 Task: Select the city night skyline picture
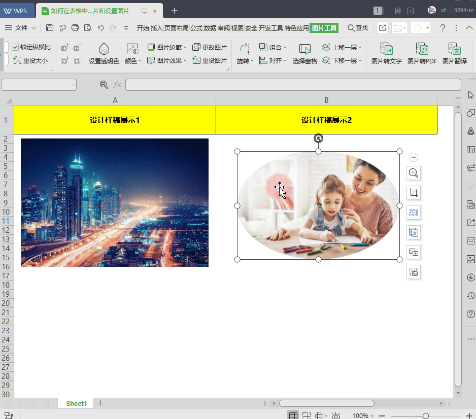click(x=115, y=203)
